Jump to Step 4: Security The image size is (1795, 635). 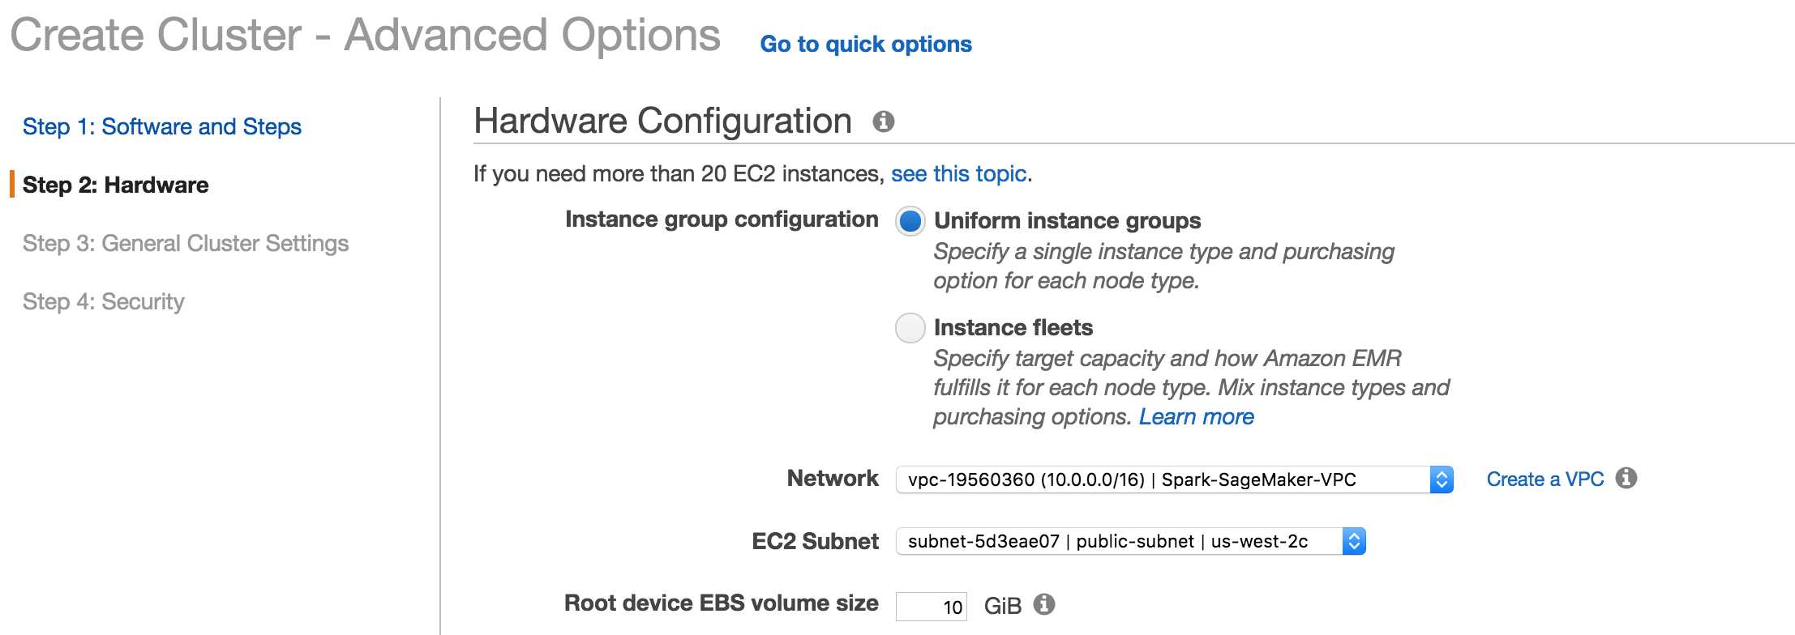click(104, 302)
